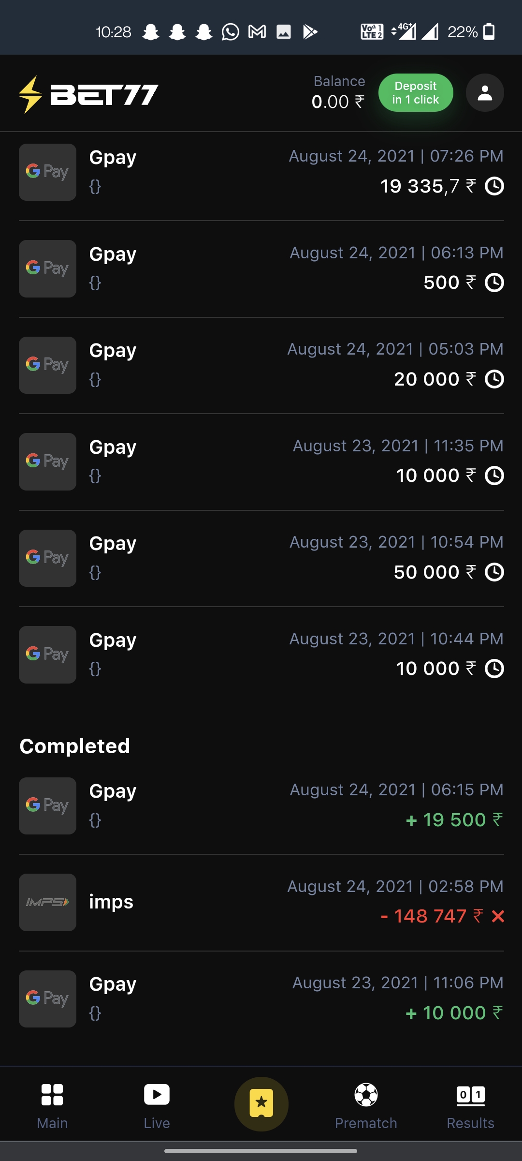Open the center bet slip star icon
Viewport: 522px width, 1161px height.
tap(261, 1104)
